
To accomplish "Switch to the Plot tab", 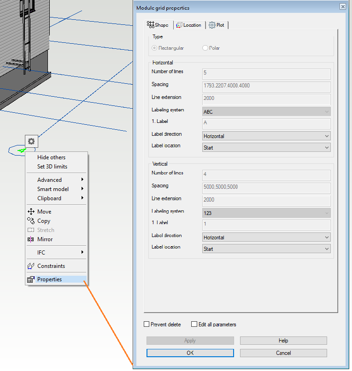I will pyautogui.click(x=217, y=25).
